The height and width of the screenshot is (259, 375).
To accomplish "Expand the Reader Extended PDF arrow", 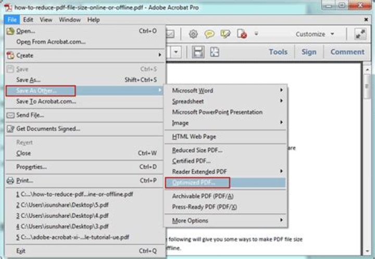I will [x=281, y=171].
